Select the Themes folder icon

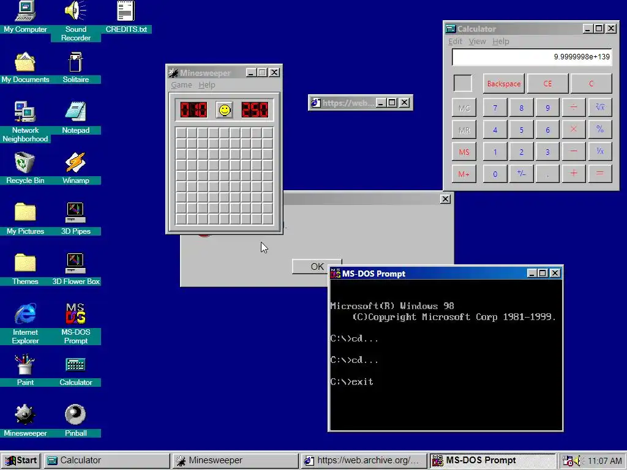pos(25,269)
